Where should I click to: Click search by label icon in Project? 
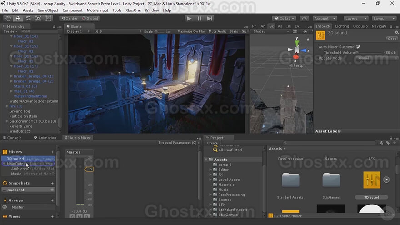(x=388, y=143)
